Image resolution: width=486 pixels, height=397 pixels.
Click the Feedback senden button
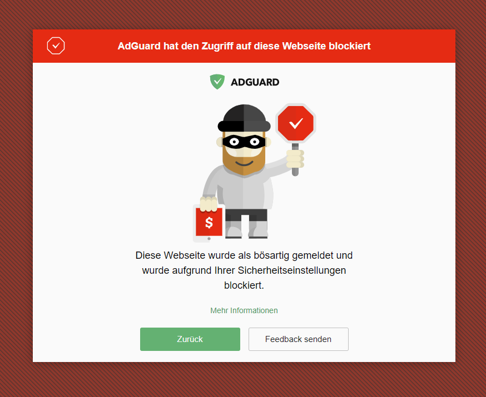pos(299,339)
